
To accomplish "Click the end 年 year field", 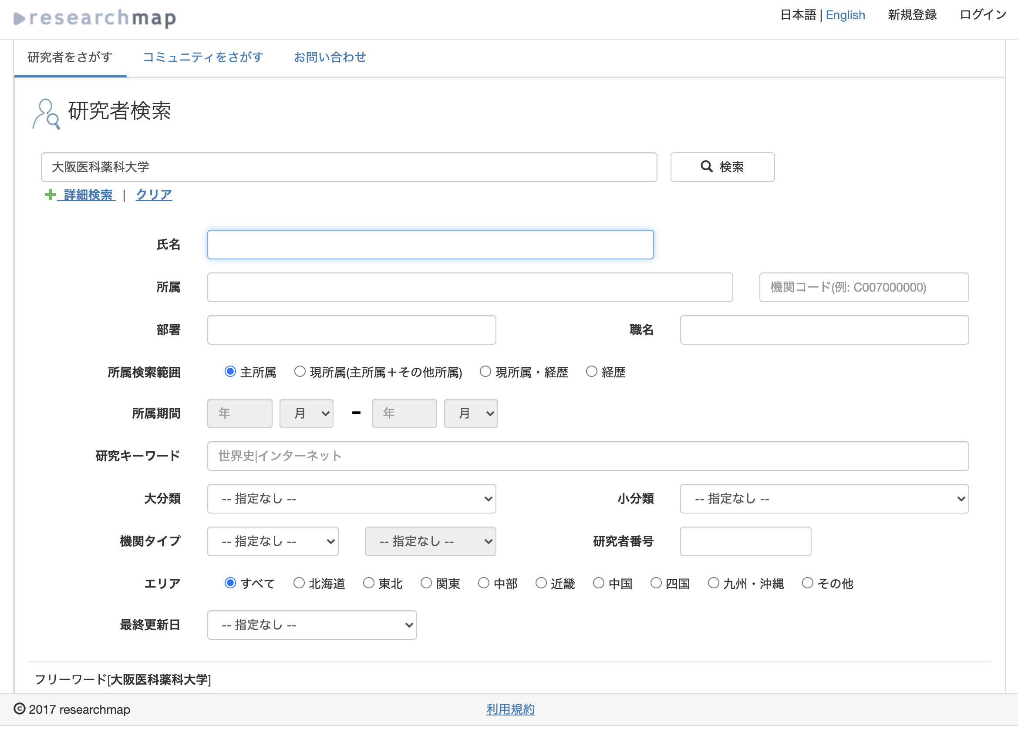I will coord(404,413).
